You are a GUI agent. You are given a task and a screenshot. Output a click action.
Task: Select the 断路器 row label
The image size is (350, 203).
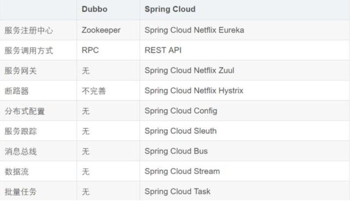click(x=17, y=91)
